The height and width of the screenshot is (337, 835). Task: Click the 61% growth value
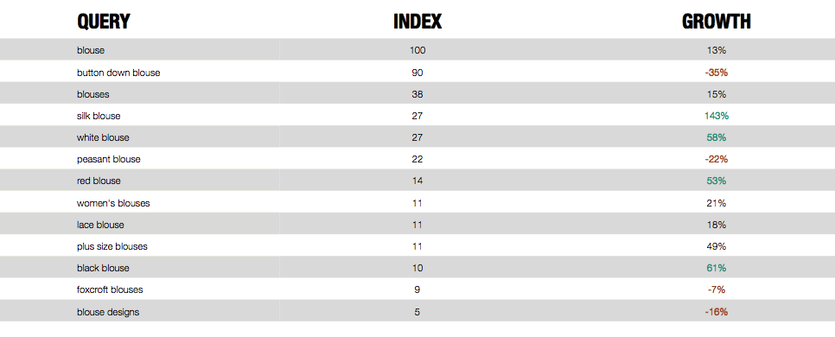[x=717, y=268]
